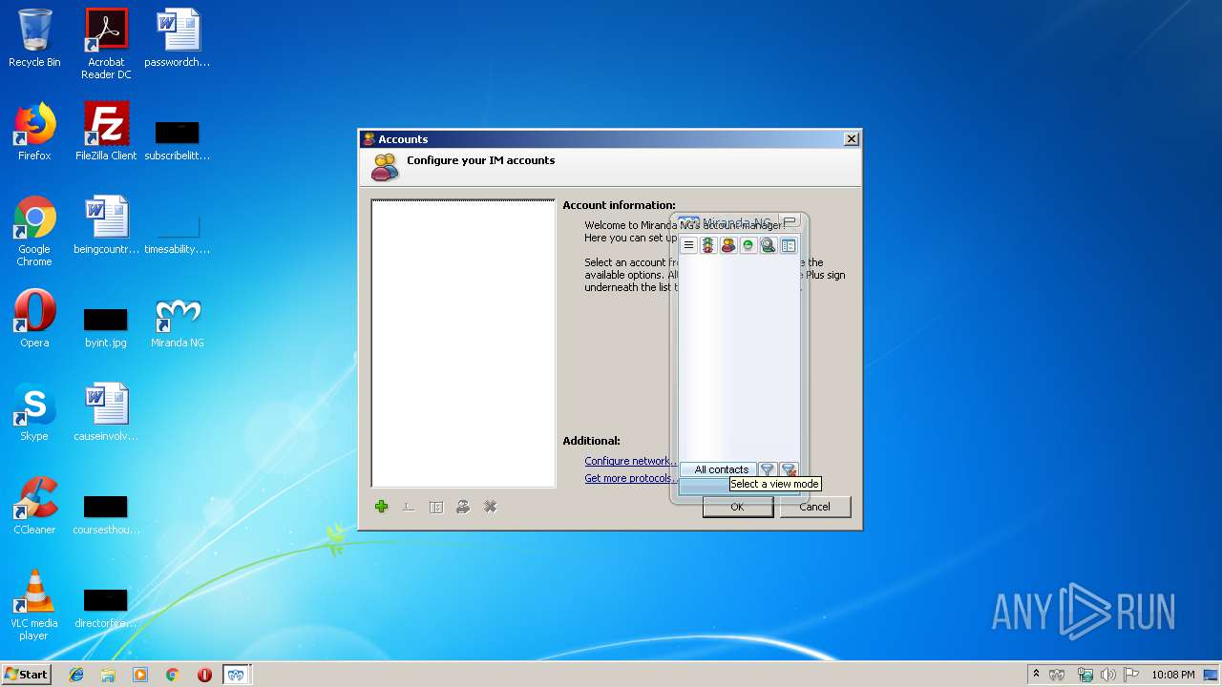
Task: Click the volume speaker tray icon
Action: click(x=1107, y=675)
